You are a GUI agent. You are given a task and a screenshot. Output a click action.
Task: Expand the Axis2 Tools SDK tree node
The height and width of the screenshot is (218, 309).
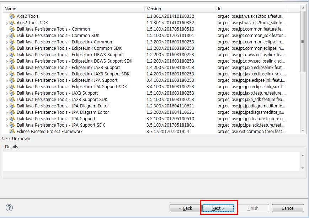click(7, 23)
